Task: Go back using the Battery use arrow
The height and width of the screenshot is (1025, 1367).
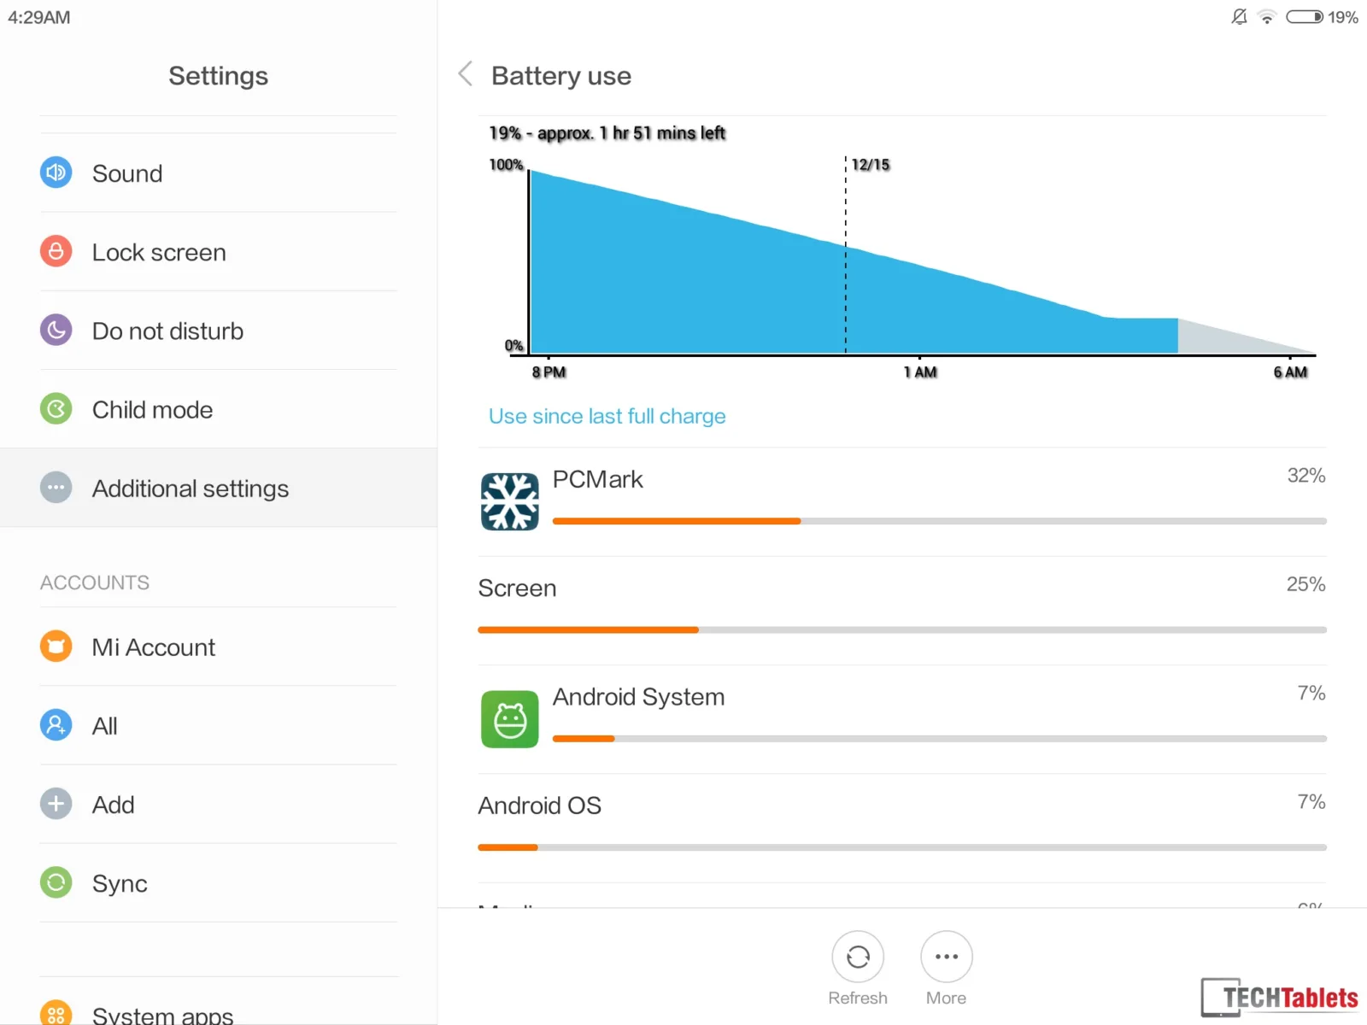Action: tap(466, 74)
